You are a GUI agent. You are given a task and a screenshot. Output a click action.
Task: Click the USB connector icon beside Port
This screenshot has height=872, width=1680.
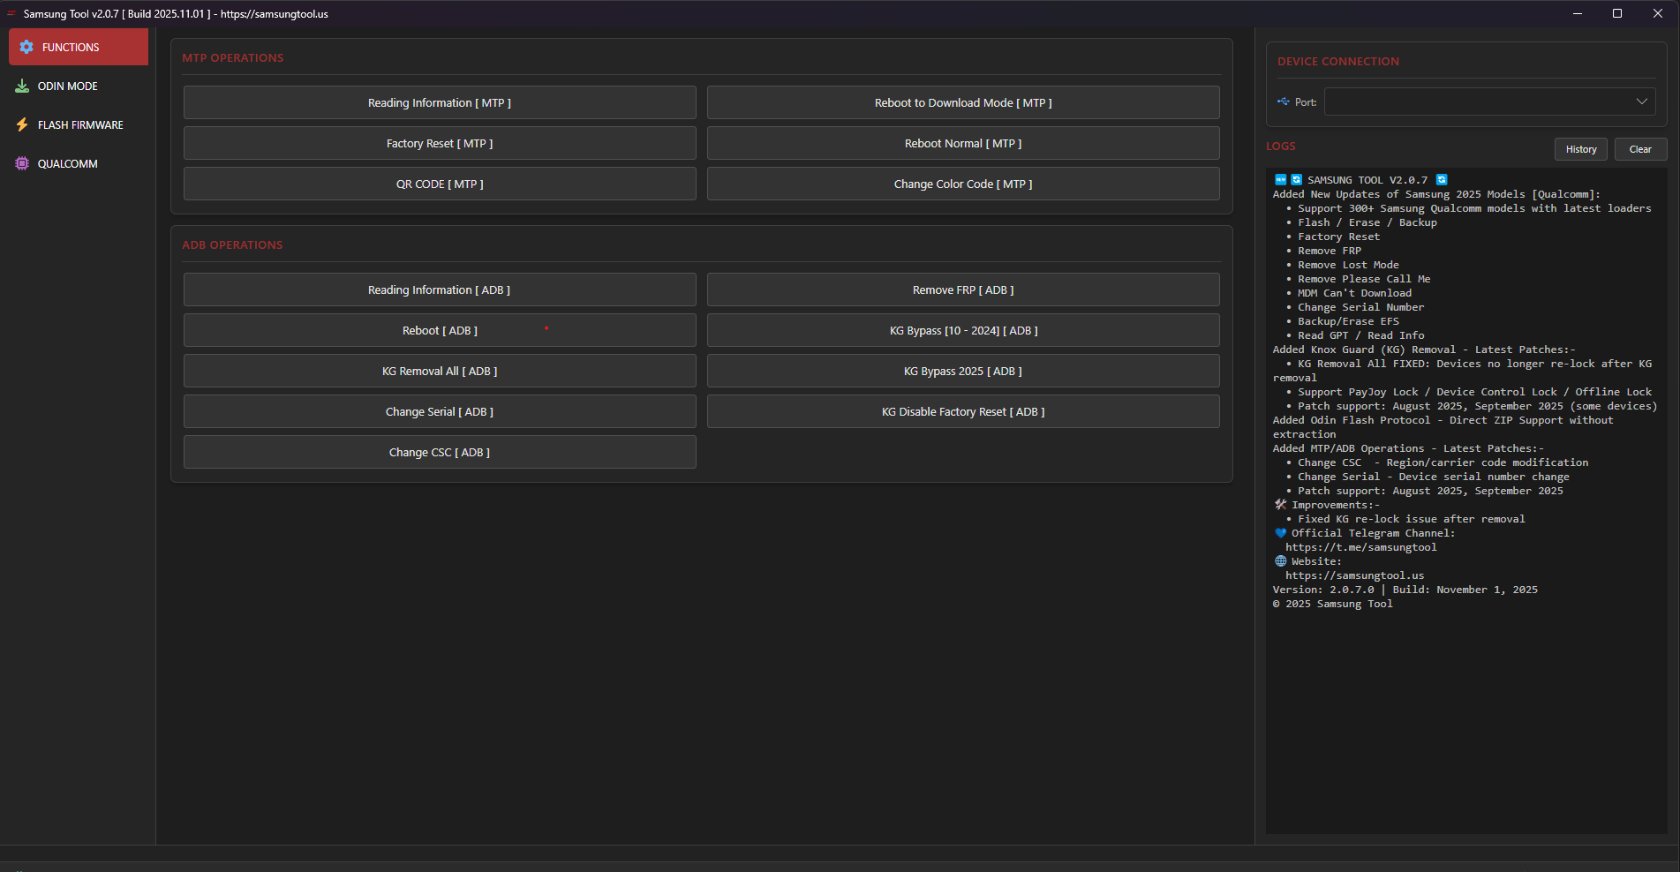tap(1283, 101)
